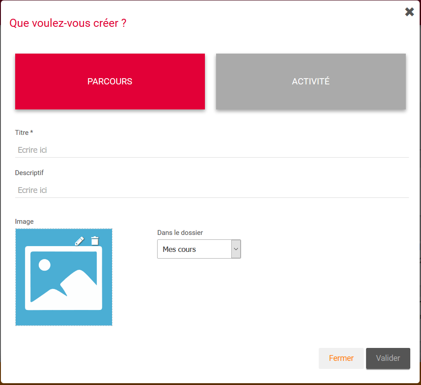Click the sun circle in placeholder picture
The height and width of the screenshot is (385, 421).
(x=45, y=265)
